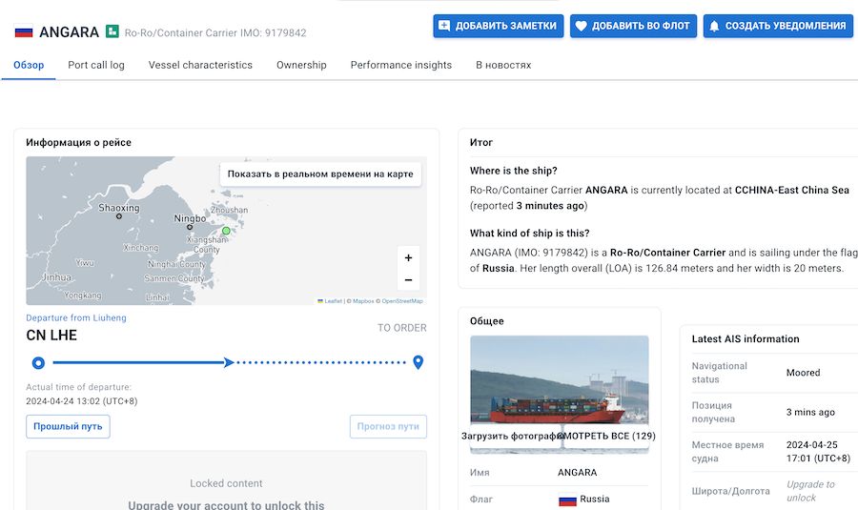Click the departure circle marker on route line
Viewport: 858px width, 510px height.
point(38,362)
